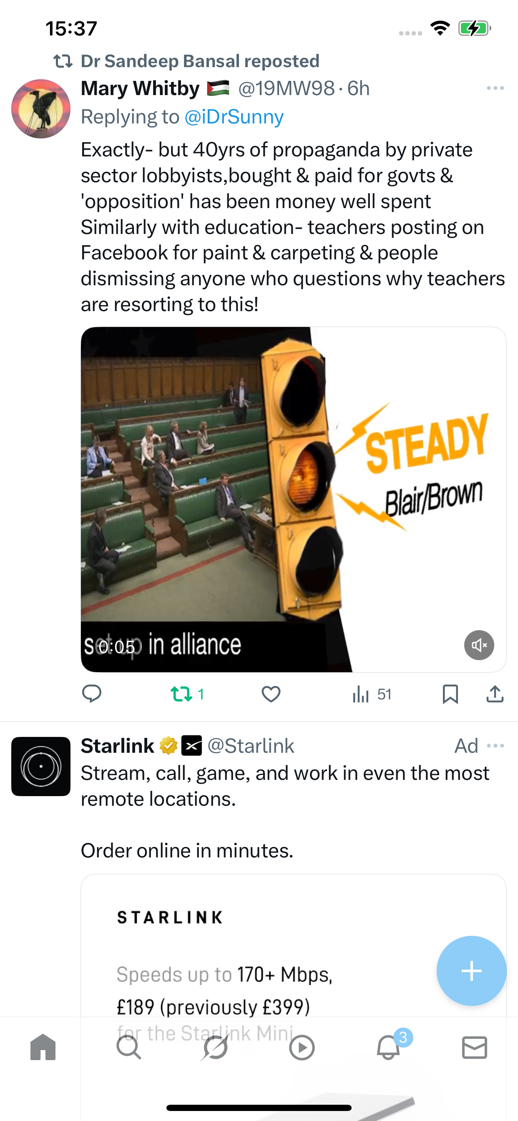Open more options on the Starlink ad

point(495,746)
